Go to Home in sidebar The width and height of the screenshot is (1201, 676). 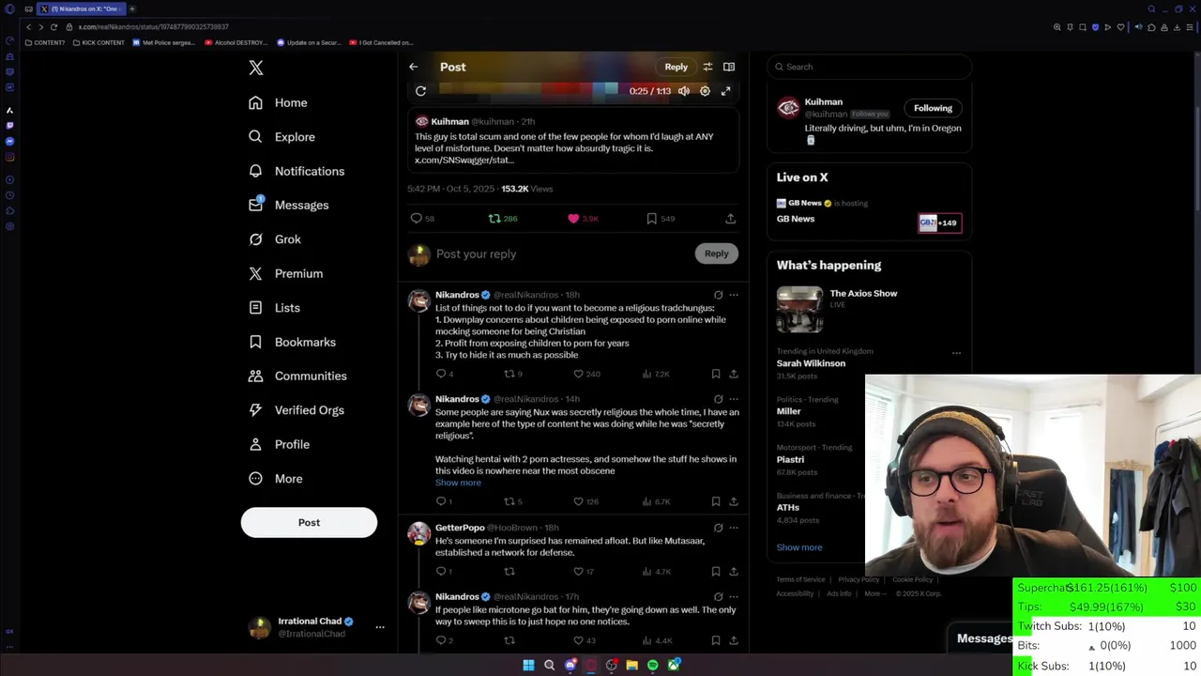click(x=278, y=102)
